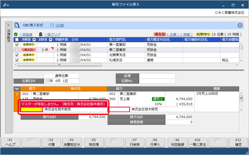
Task: Click the 証憑 input field
Action: tap(157, 76)
